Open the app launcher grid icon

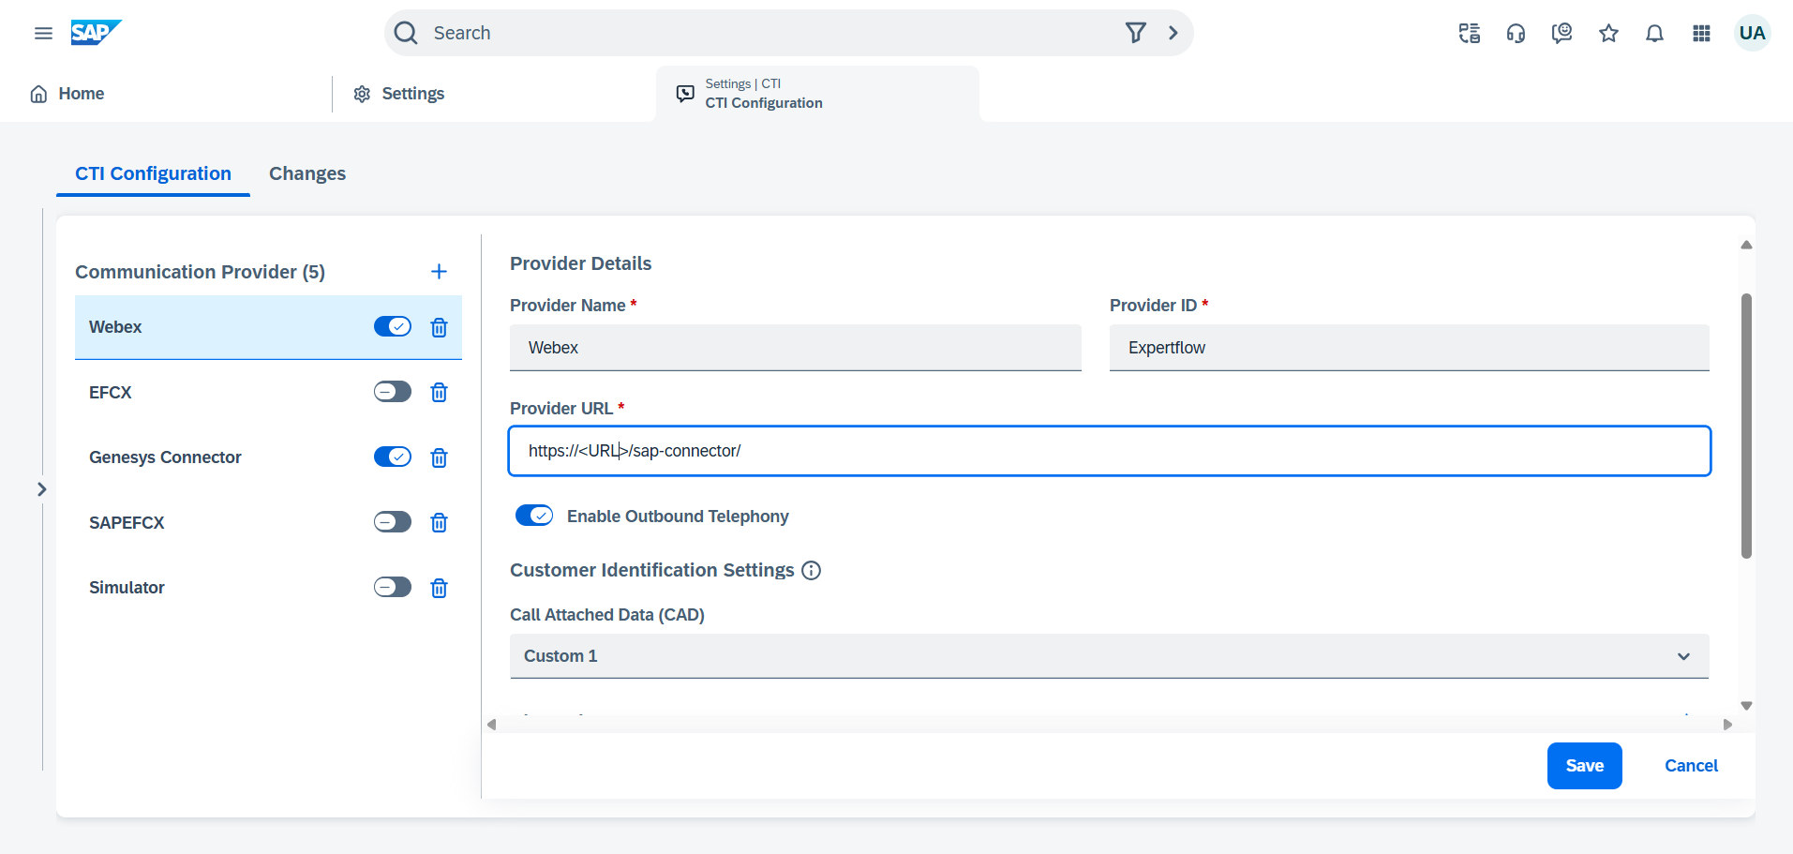pos(1701,34)
